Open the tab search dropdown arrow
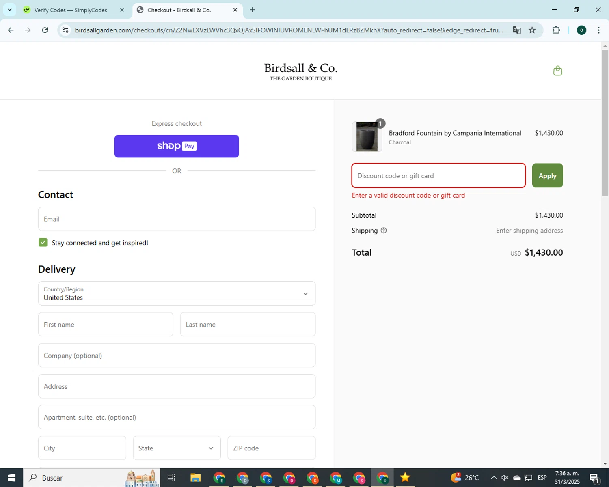The height and width of the screenshot is (487, 609). (x=10, y=10)
